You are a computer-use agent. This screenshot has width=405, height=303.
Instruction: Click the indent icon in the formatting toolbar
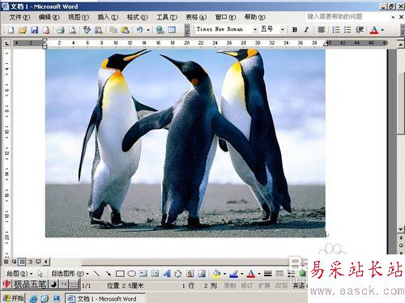360,30
